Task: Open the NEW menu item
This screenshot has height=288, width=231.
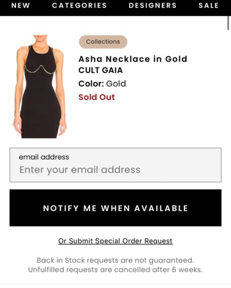Action: click(20, 6)
